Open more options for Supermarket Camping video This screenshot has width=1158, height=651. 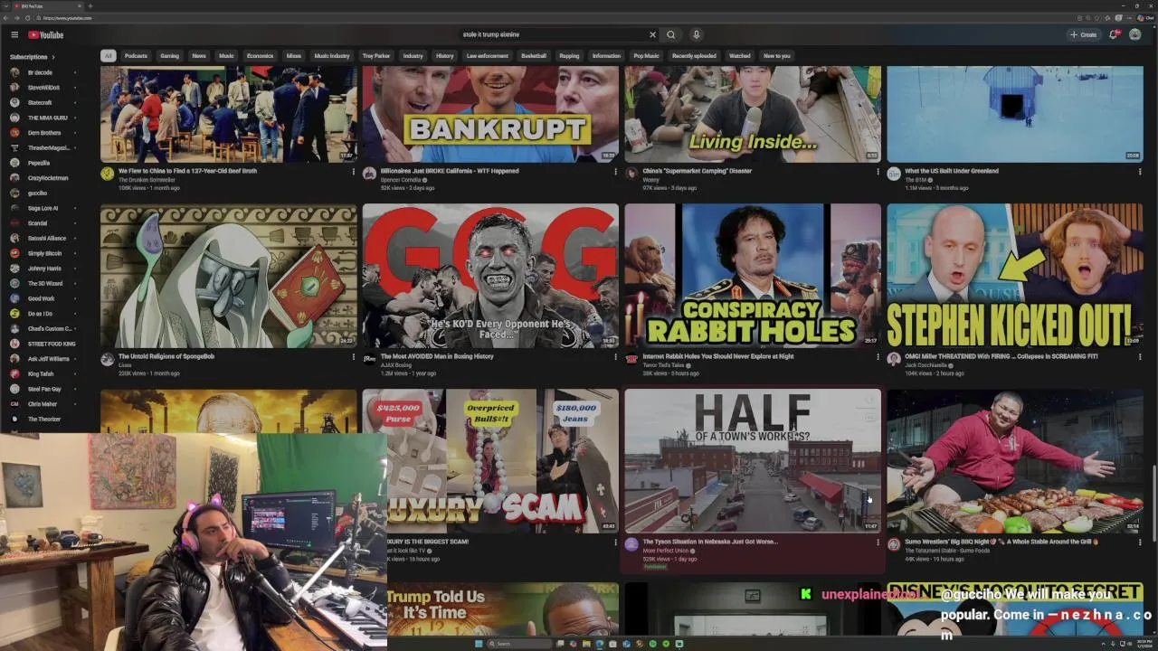[878, 171]
